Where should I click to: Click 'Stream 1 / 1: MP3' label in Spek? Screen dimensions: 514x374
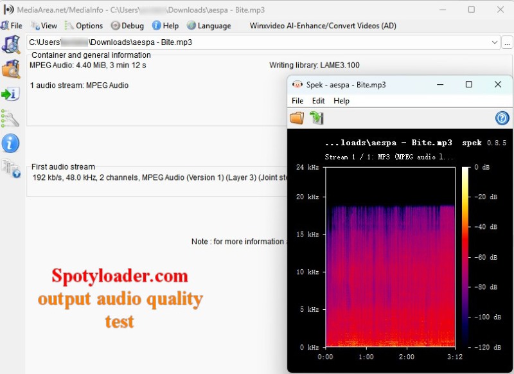(389, 157)
